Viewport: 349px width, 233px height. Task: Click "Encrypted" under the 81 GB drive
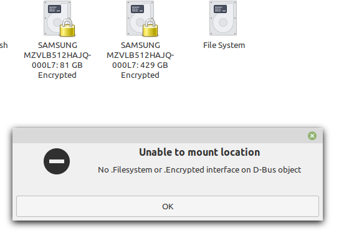(x=57, y=75)
